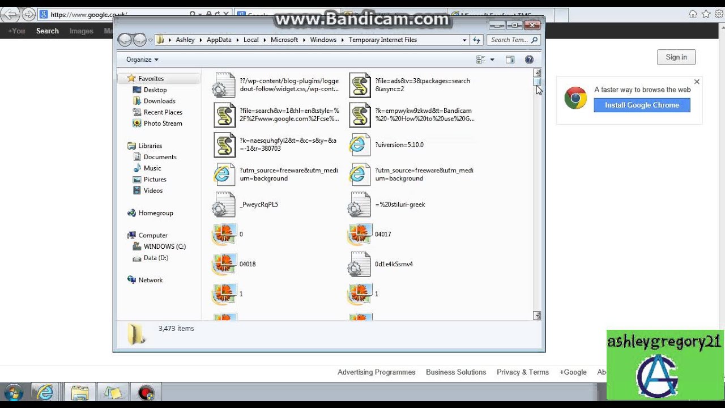Expand the arrow after Windows in the path
Screen dimensions: 725x408
[343, 40]
